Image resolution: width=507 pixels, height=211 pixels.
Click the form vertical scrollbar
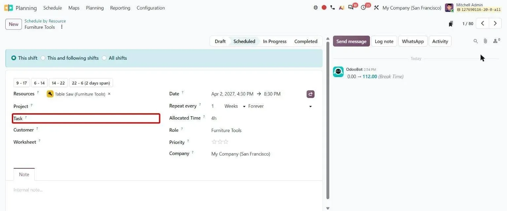[x=328, y=121]
